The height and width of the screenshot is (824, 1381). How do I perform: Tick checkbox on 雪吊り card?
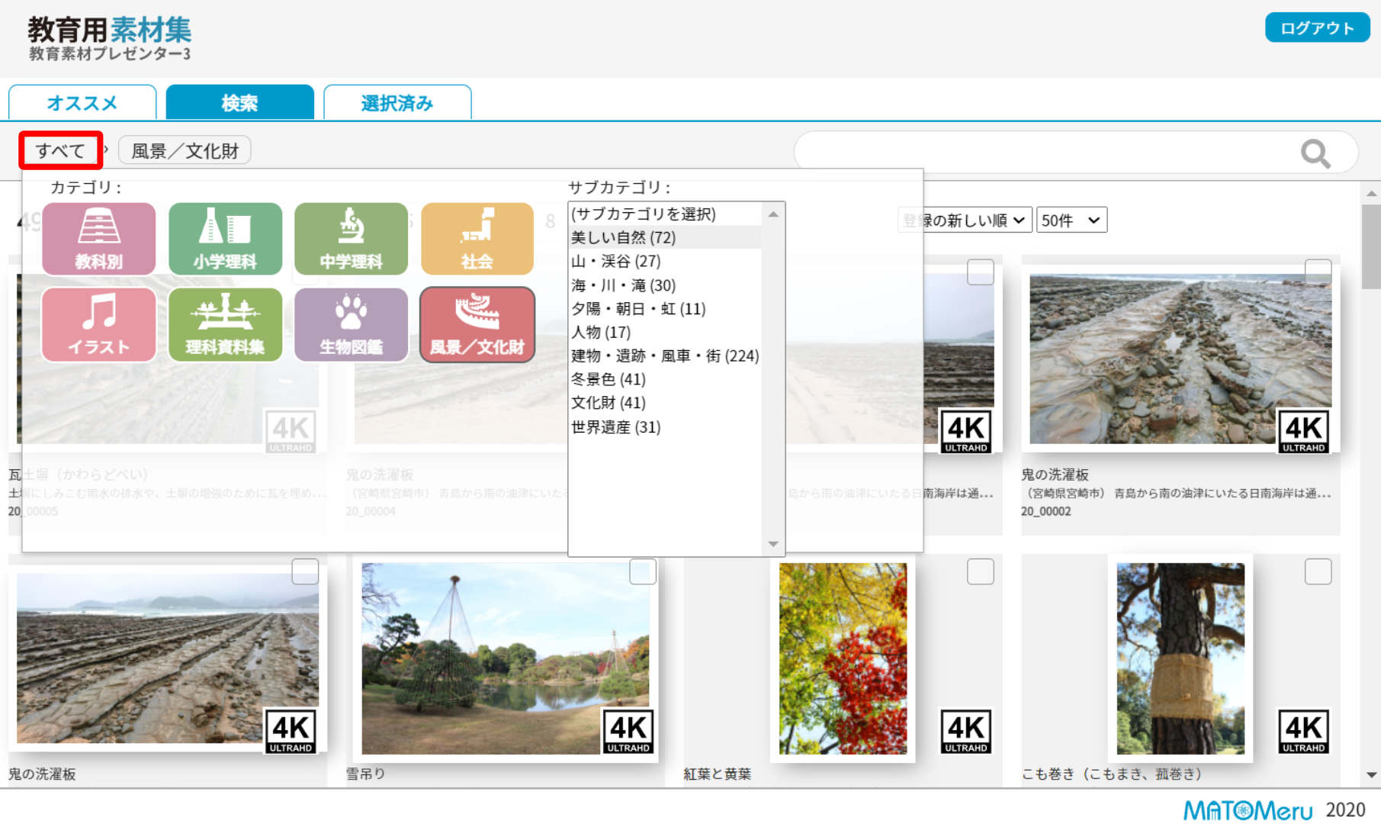pyautogui.click(x=643, y=571)
